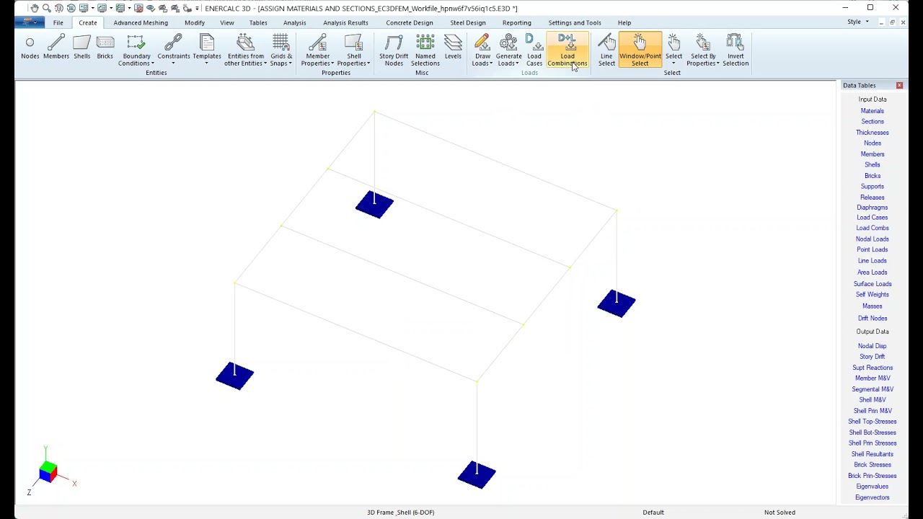This screenshot has height=519, width=923.
Task: Select the bottom-right blue support pad
Action: (x=477, y=475)
